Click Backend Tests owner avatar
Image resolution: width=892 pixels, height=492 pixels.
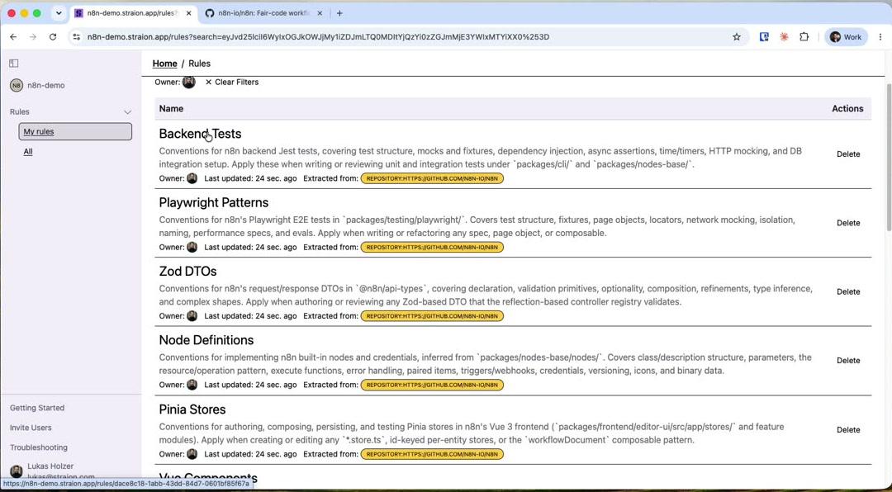[192, 178]
